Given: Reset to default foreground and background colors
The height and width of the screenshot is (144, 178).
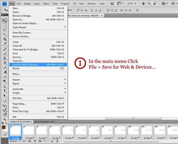Looking at the screenshot, I should (3, 123).
